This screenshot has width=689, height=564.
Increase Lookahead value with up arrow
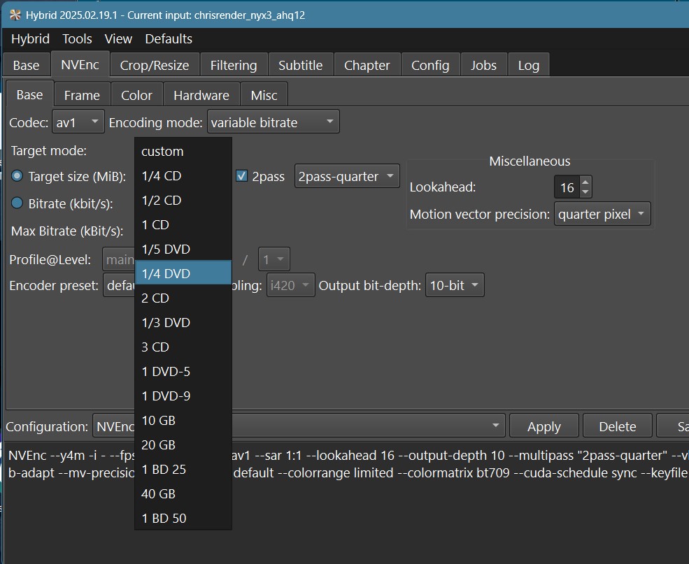(585, 182)
